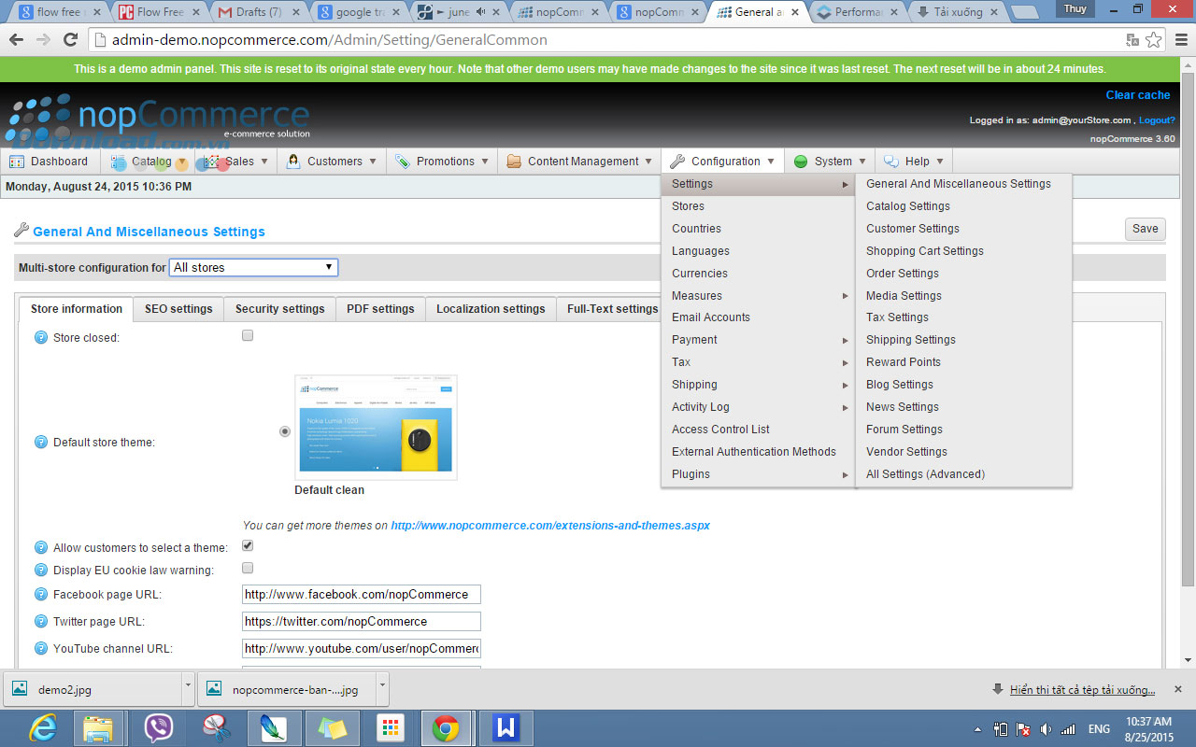Switch to Chrome in taskbar
Image resolution: width=1196 pixels, height=747 pixels.
pos(446,727)
